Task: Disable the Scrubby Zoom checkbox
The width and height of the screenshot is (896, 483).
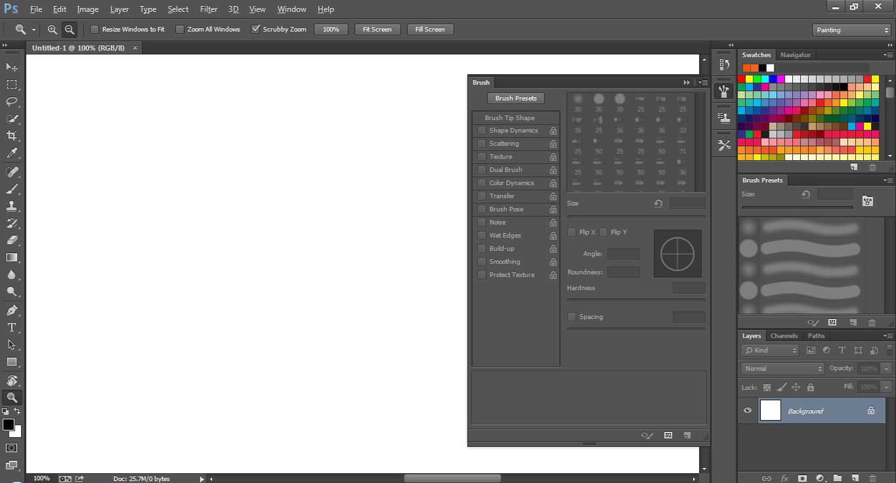Action: click(256, 30)
